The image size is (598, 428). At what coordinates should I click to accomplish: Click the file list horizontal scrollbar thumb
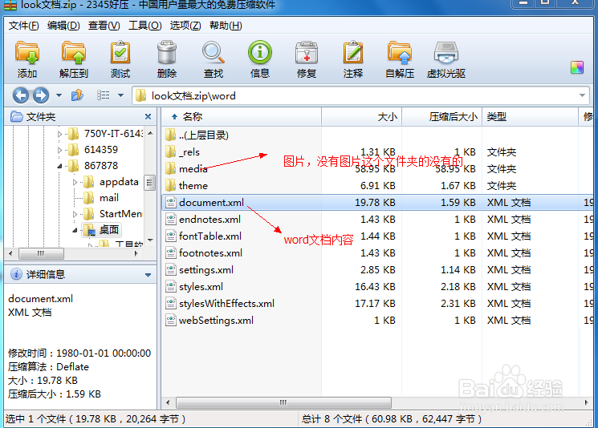[x=283, y=402]
